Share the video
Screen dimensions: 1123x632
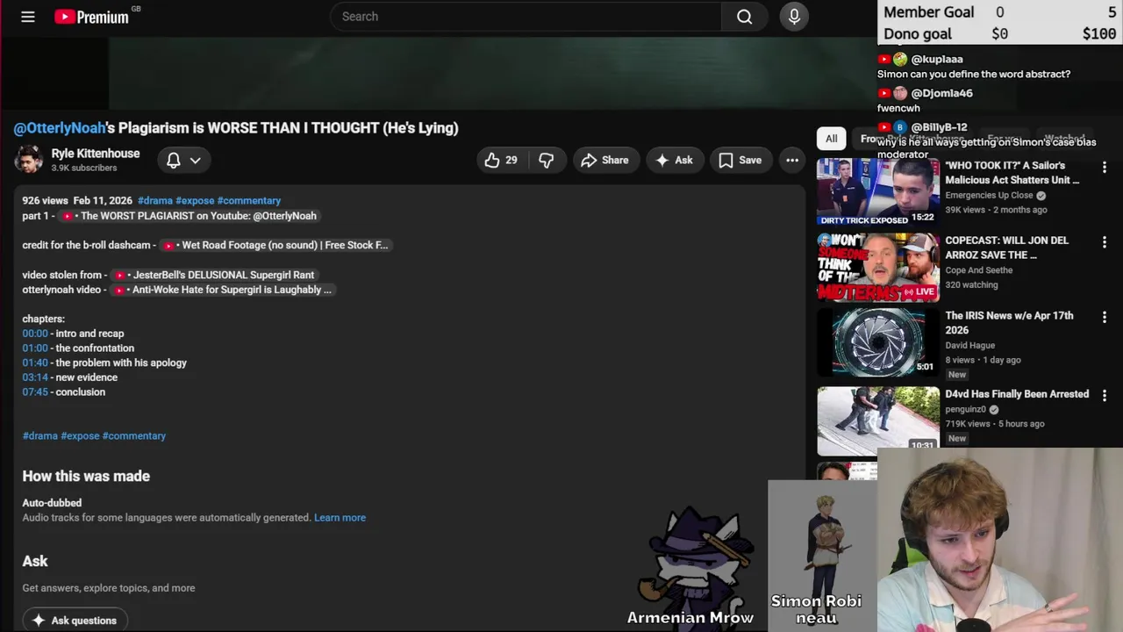tap(604, 160)
